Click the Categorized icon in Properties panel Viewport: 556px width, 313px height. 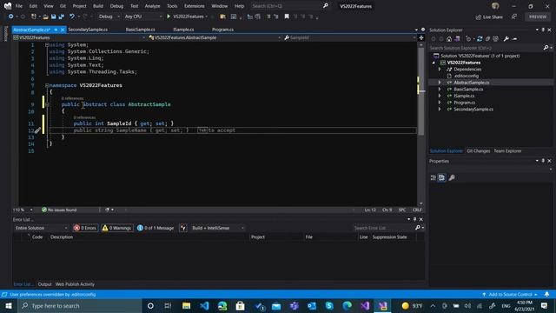[x=433, y=177]
